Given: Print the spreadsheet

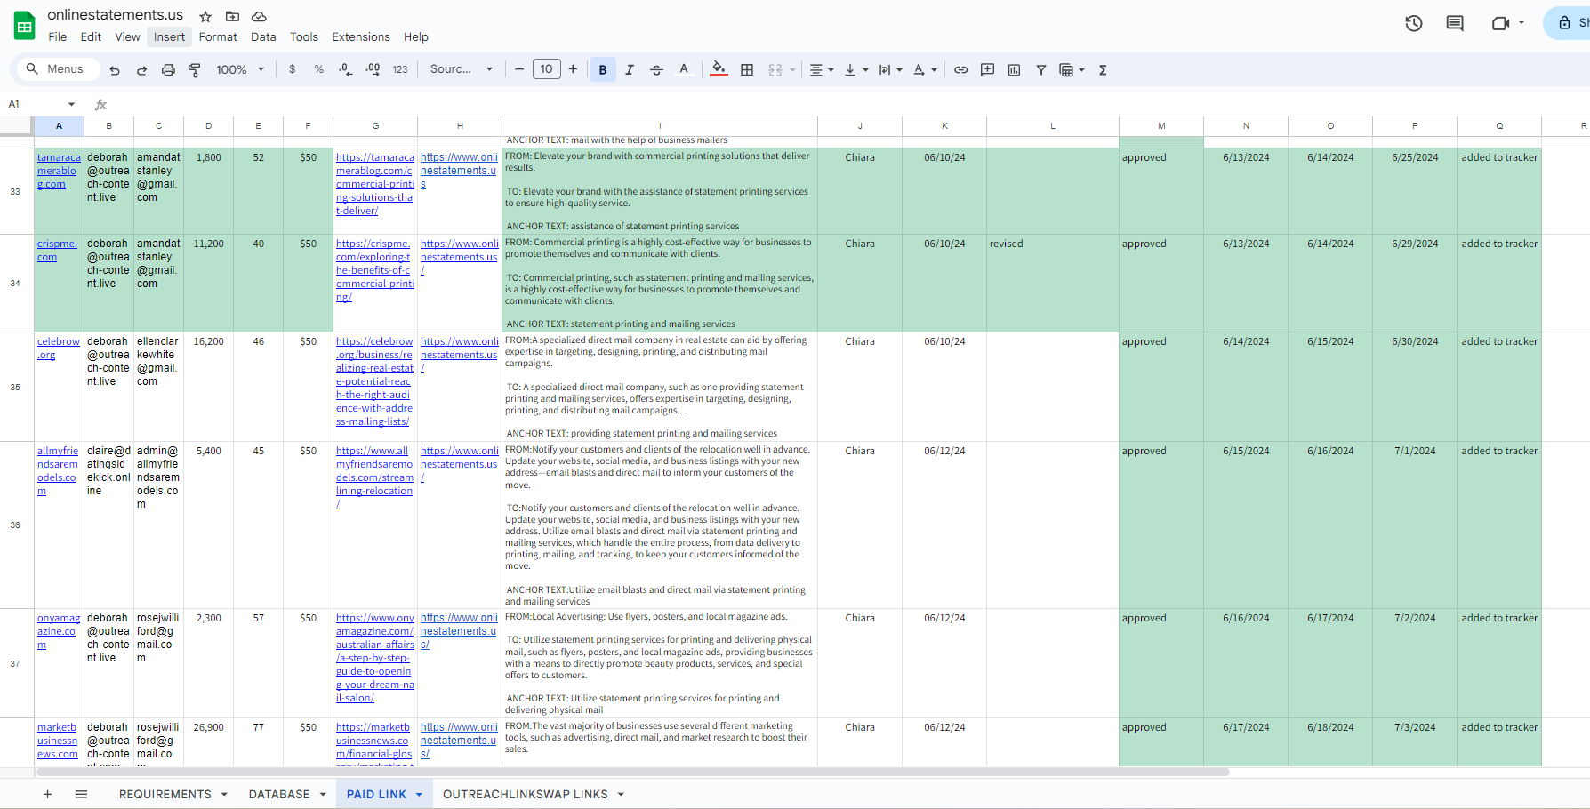Looking at the screenshot, I should [168, 69].
